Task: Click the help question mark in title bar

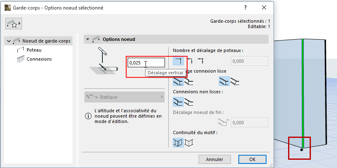Action: click(x=245, y=7)
